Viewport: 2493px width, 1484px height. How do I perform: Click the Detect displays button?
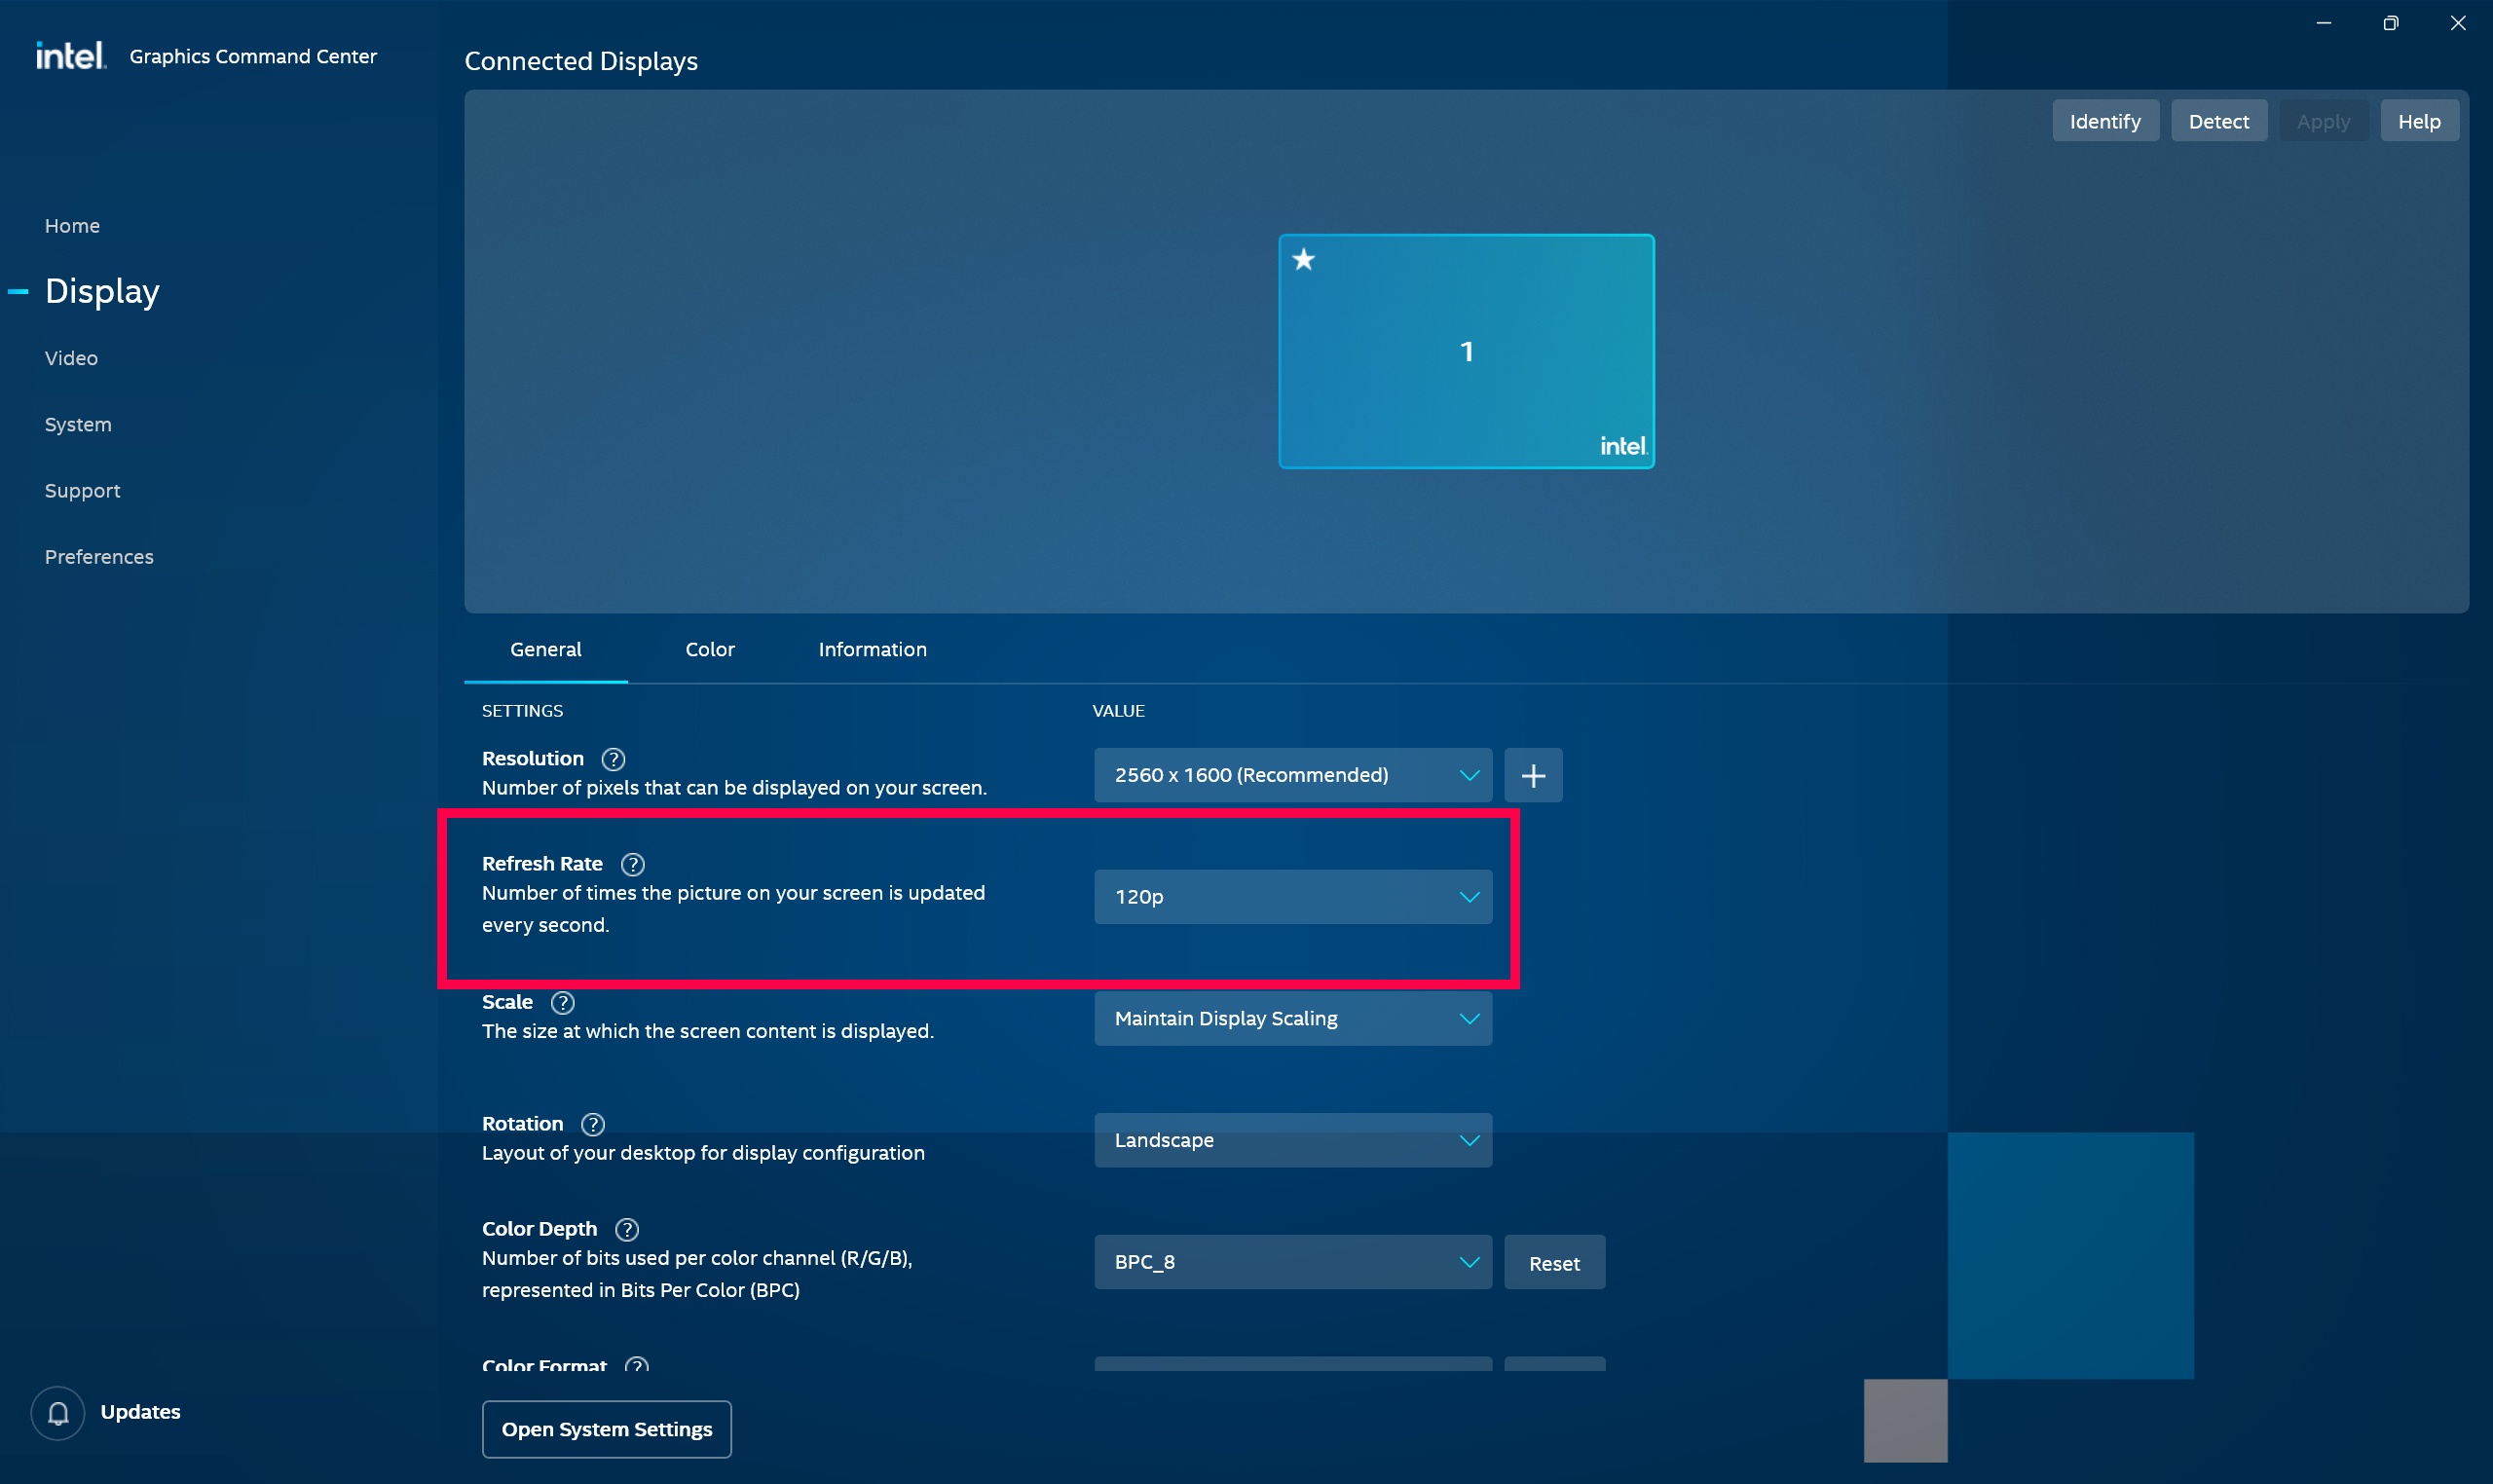click(2217, 120)
